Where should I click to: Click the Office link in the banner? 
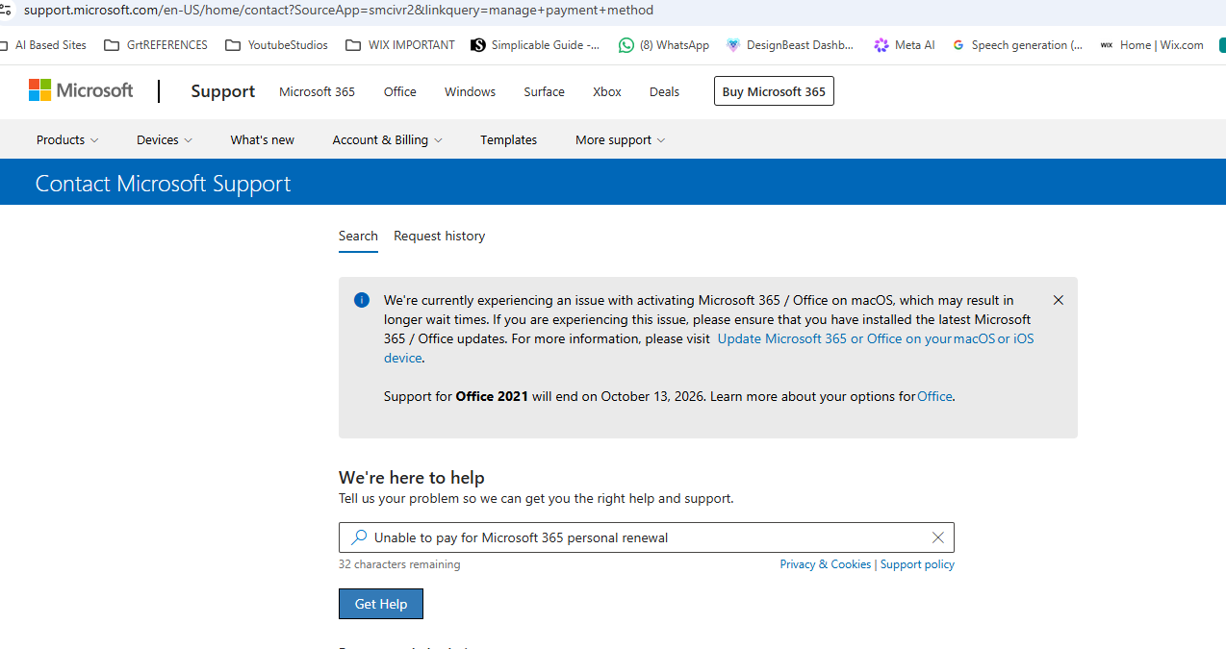point(934,396)
